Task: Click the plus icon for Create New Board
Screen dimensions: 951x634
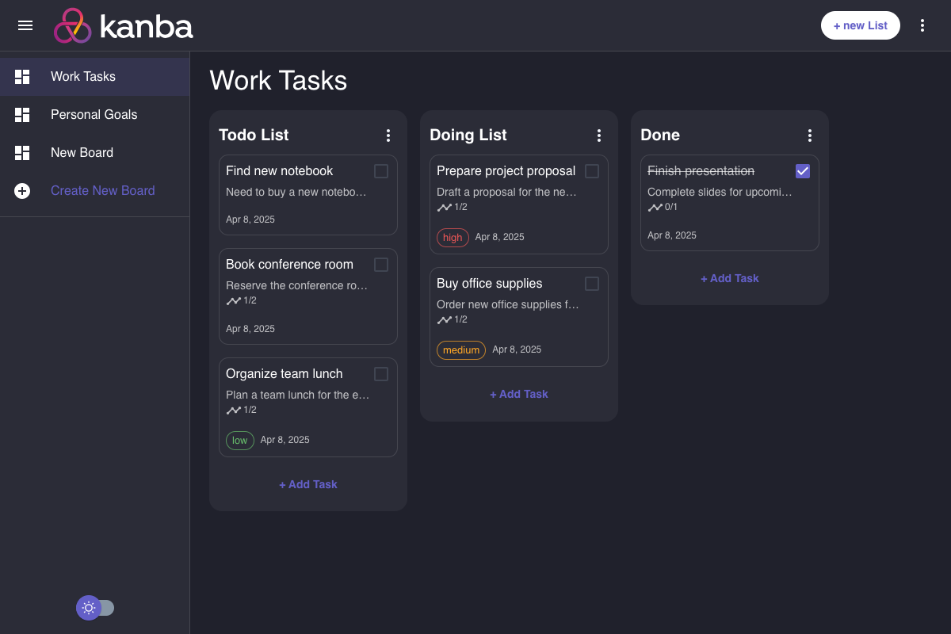Action: click(x=22, y=191)
